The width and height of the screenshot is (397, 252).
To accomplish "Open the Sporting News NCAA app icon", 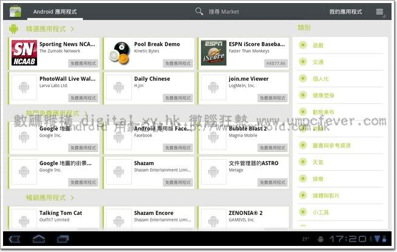I will click(24, 53).
